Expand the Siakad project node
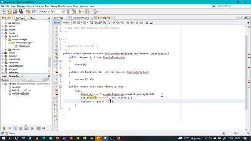Screen dimensions: 251x141 2,52
